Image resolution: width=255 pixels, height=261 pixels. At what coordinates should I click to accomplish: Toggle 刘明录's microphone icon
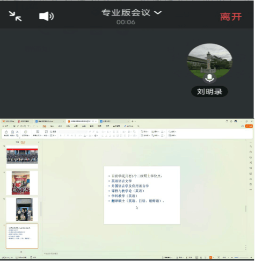(x=209, y=78)
